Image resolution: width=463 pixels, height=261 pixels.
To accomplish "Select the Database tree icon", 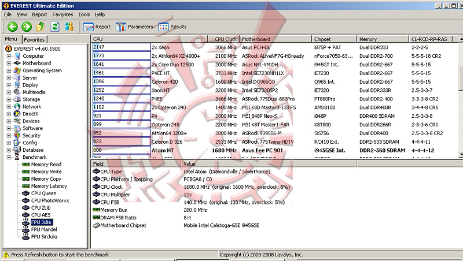I will (17, 150).
